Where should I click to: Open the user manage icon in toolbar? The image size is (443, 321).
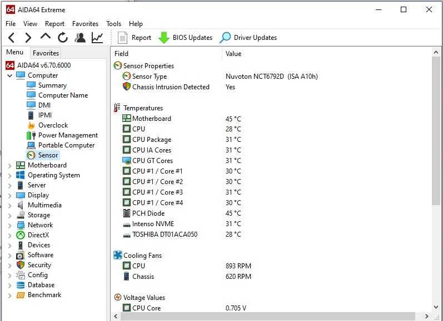[80, 38]
